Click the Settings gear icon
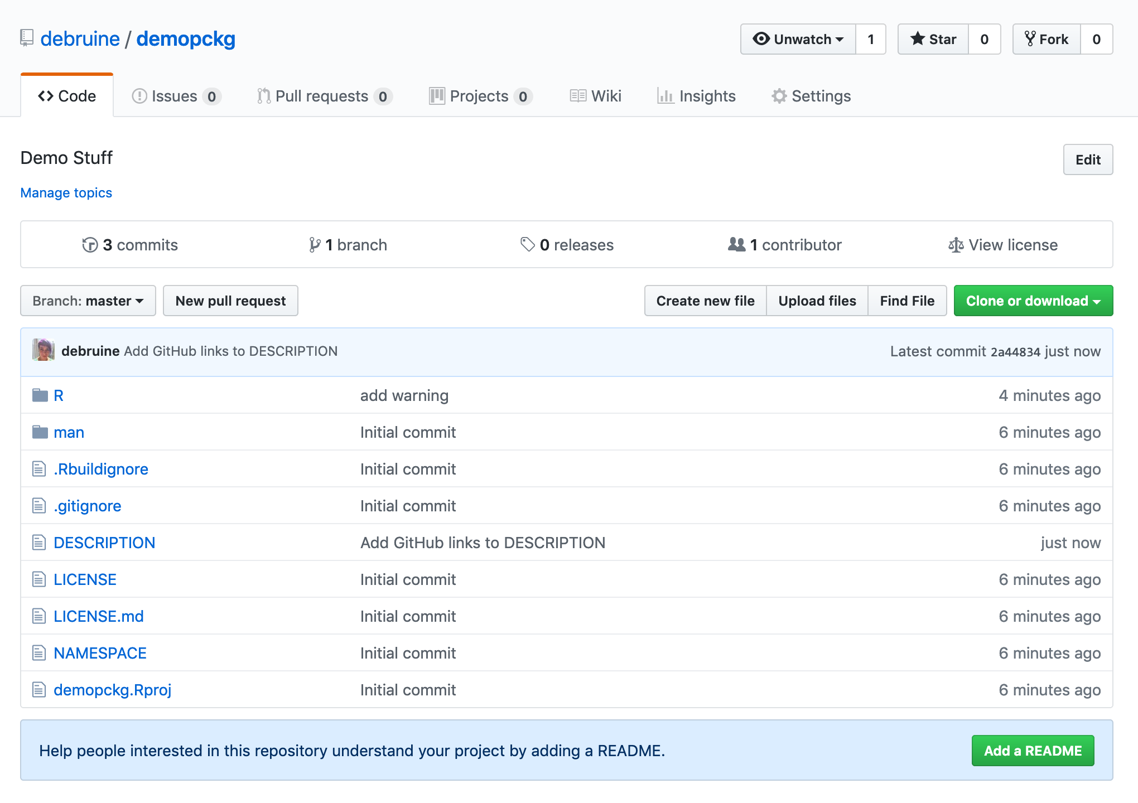1138x803 pixels. 779,96
